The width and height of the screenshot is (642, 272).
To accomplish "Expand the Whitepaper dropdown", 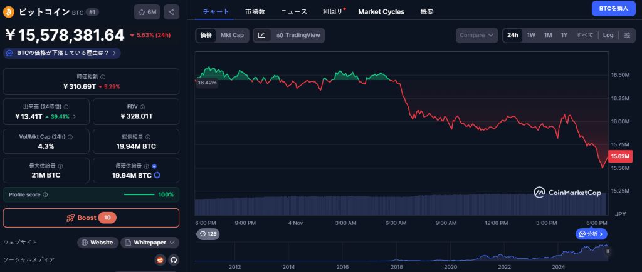I will point(150,242).
